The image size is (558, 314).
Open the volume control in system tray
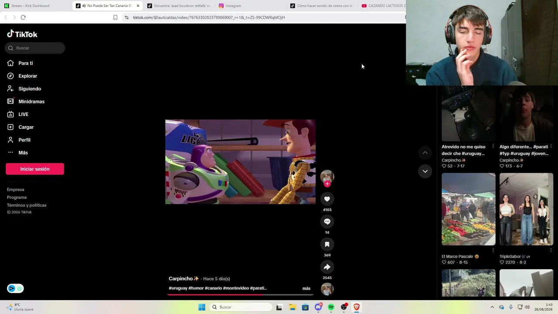pyautogui.click(x=527, y=307)
